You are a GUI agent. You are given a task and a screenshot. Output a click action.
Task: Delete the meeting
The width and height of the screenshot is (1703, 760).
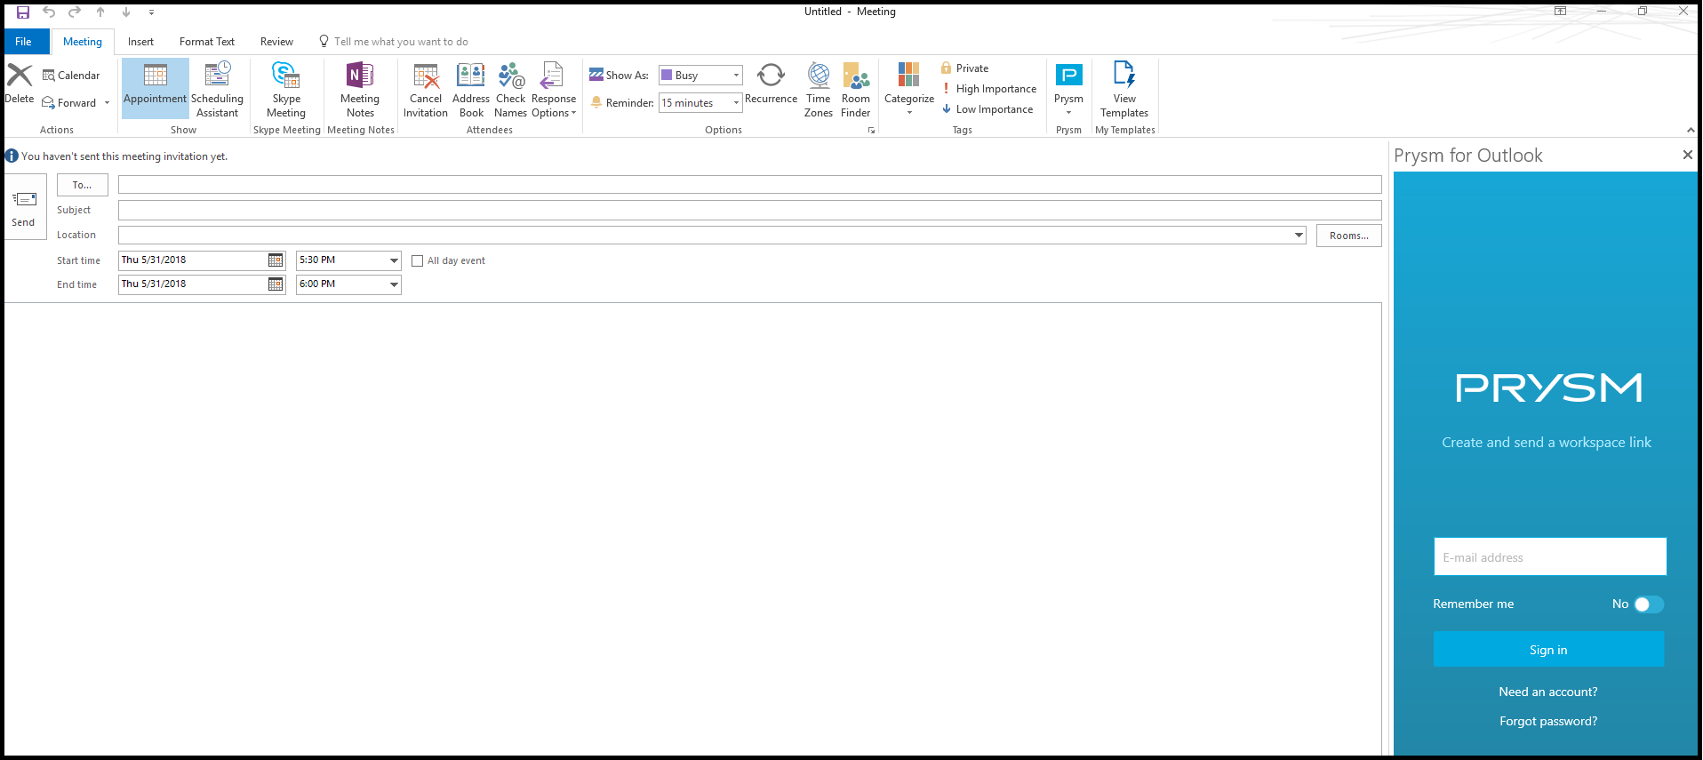tap(20, 84)
